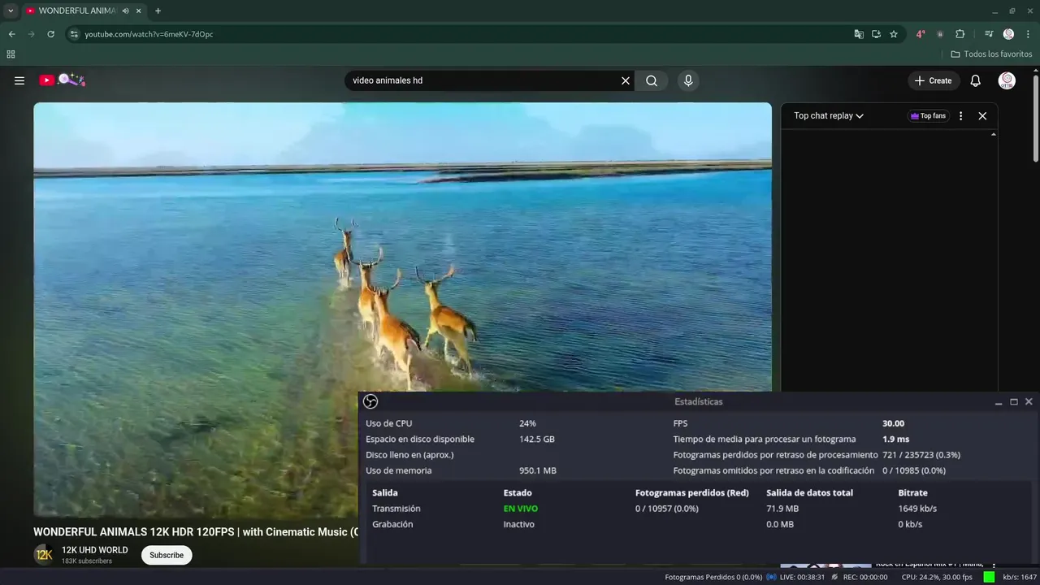This screenshot has height=585, width=1040.
Task: Click the install app icon in address bar
Action: tap(876, 34)
